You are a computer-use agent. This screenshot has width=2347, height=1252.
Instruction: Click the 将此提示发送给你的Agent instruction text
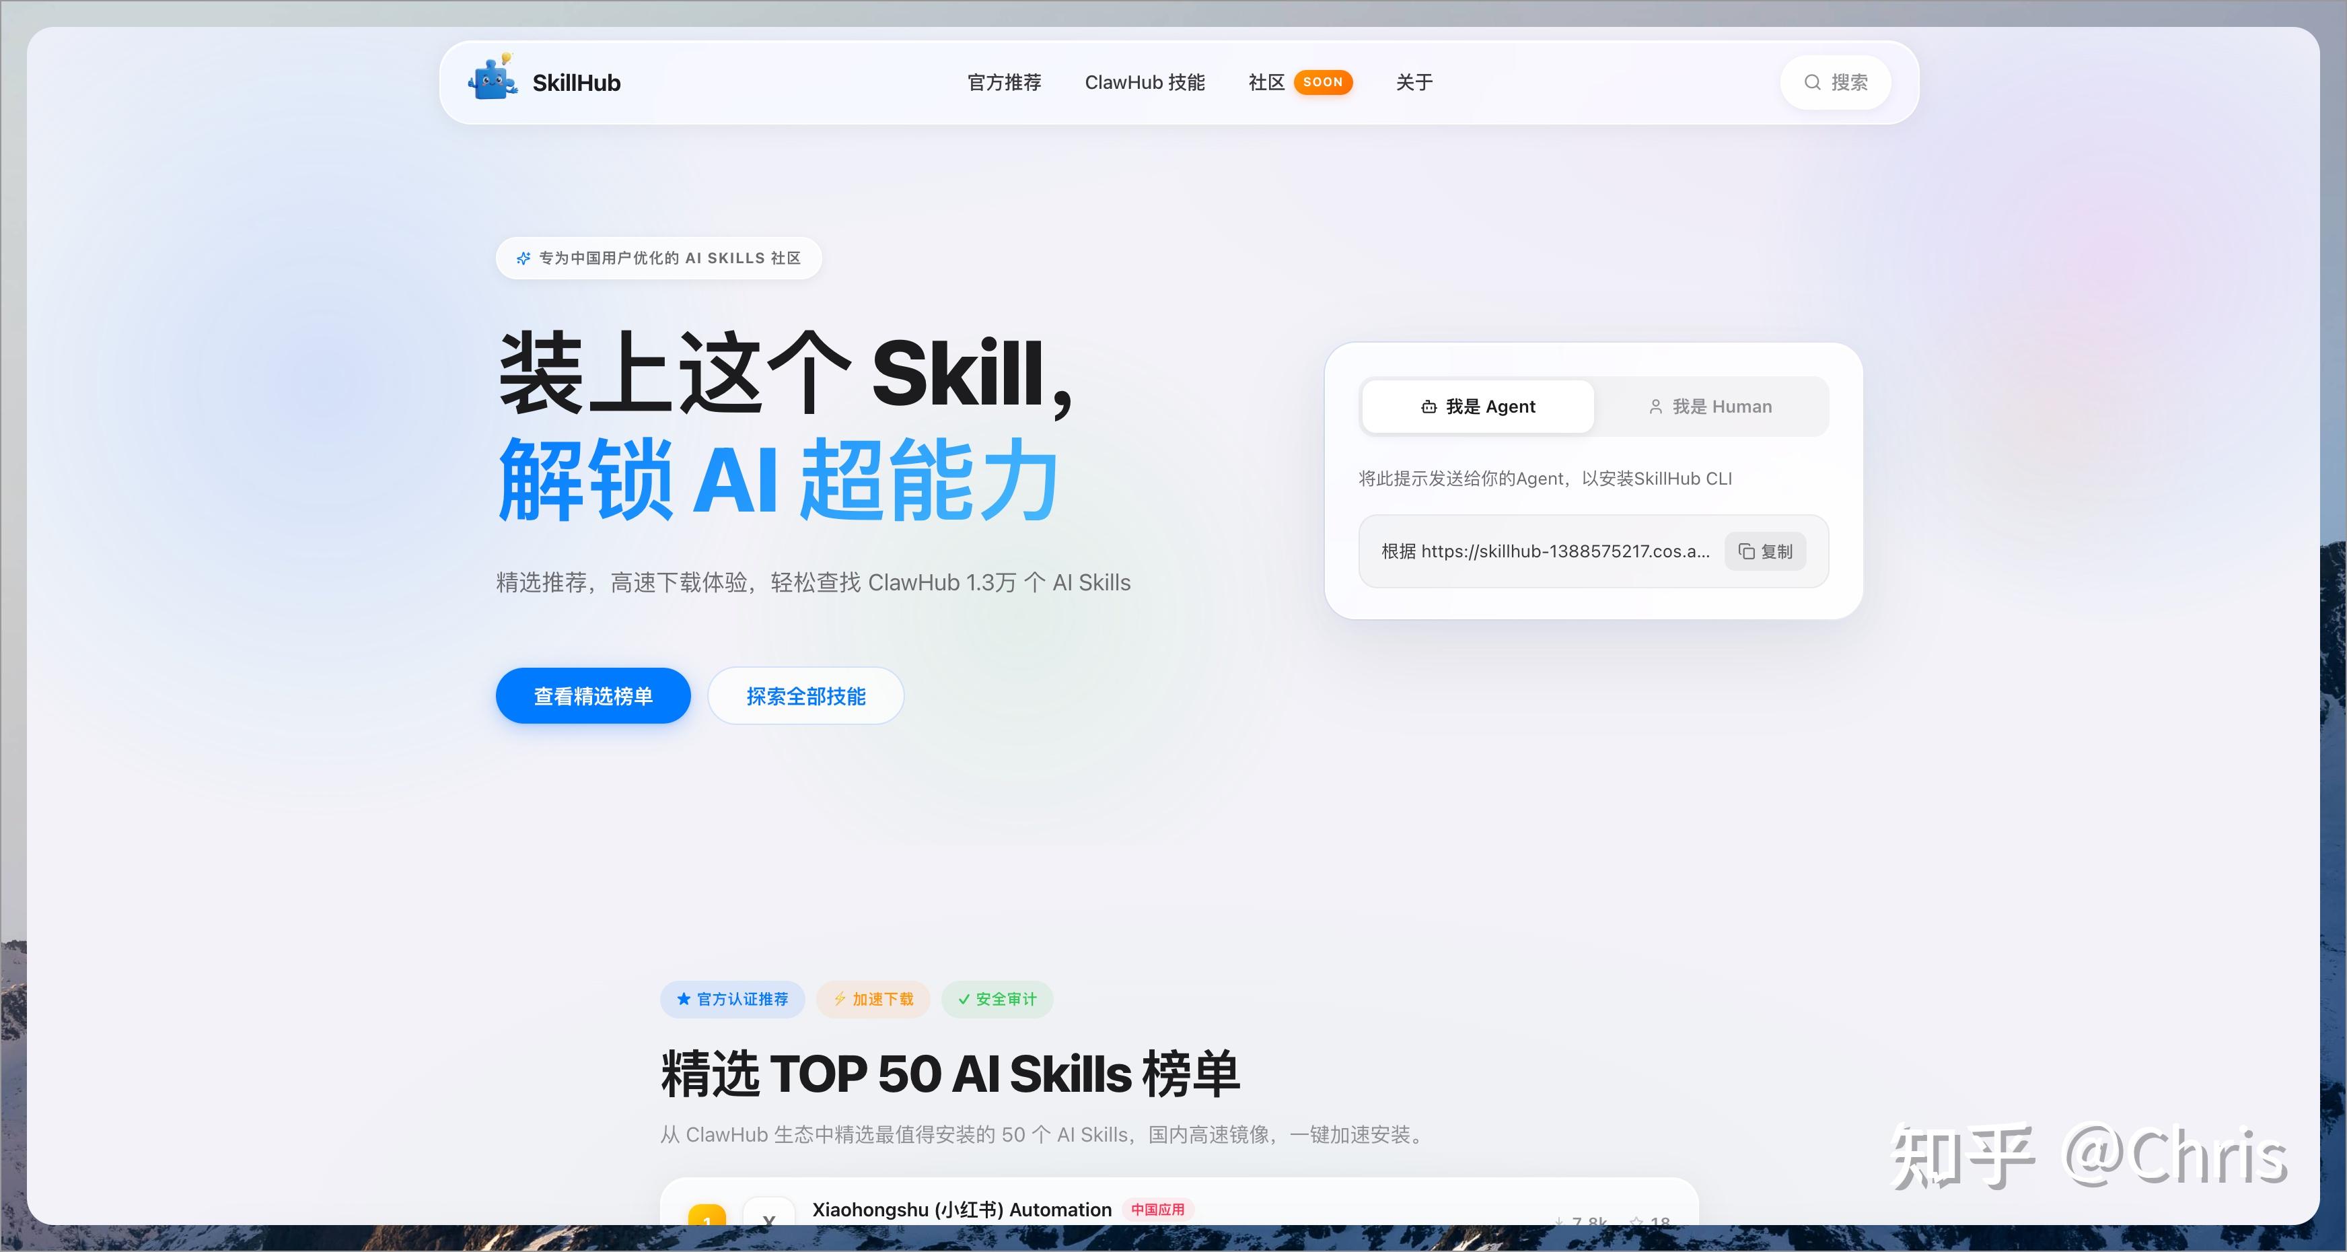point(1545,479)
